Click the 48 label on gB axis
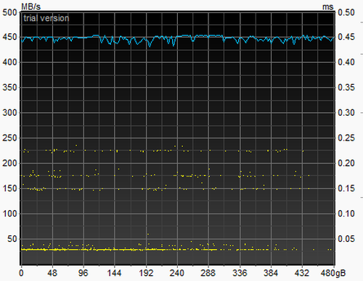The width and height of the screenshot is (363, 281). pyautogui.click(x=52, y=273)
